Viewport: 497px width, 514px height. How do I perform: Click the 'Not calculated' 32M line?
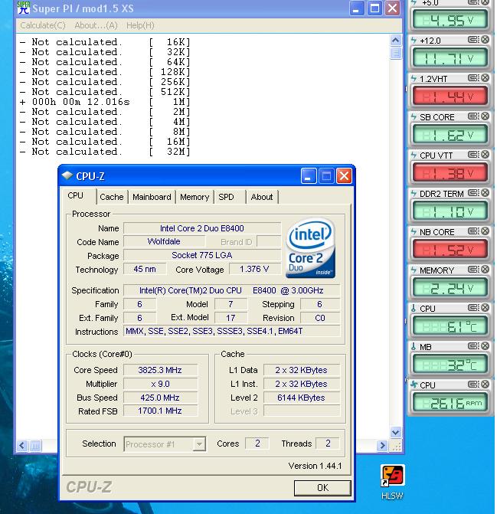click(105, 152)
